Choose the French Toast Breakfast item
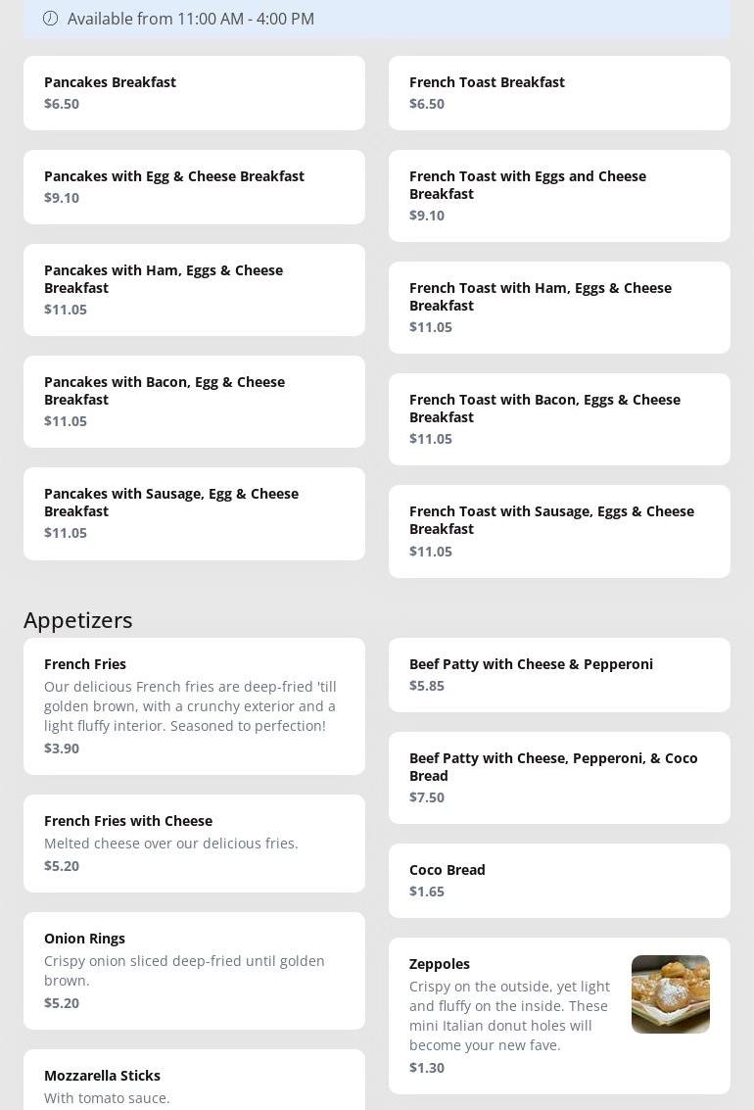Image resolution: width=754 pixels, height=1110 pixels. click(559, 93)
